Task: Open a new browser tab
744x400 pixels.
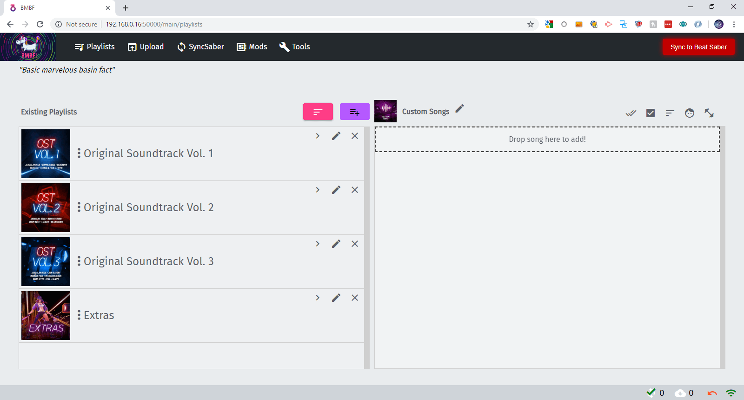Action: point(126,8)
